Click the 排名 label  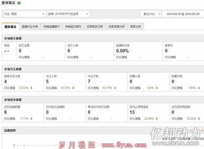point(7,45)
